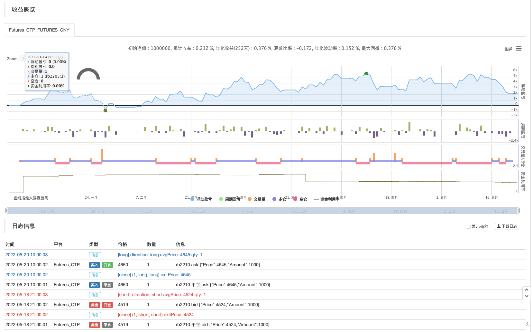Open the chart hamburger context menu
Image resolution: width=532 pixels, height=332 pixels.
point(518,49)
